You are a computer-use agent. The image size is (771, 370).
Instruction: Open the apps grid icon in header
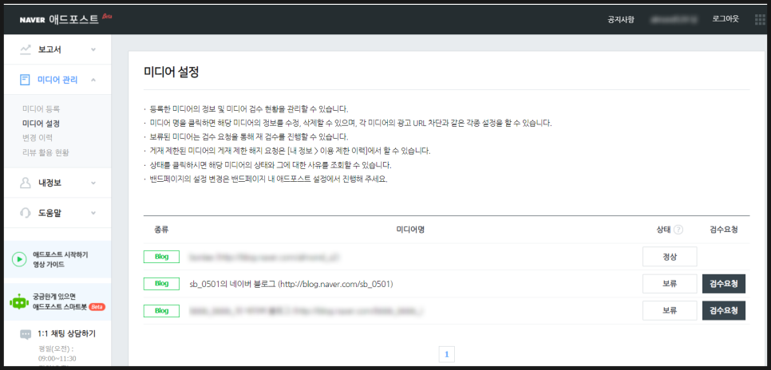tap(760, 19)
